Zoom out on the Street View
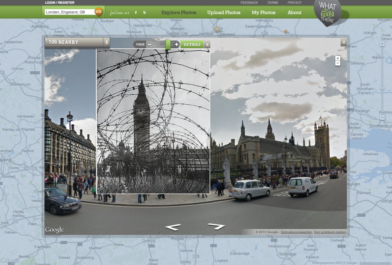Image resolution: width=392 pixels, height=265 pixels. 338,64
